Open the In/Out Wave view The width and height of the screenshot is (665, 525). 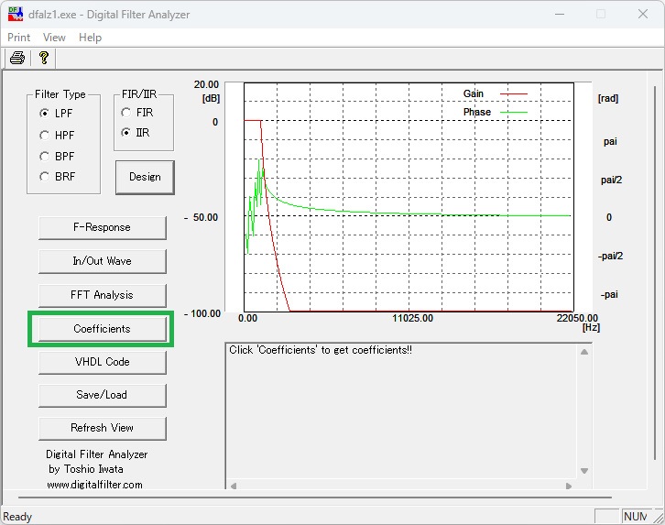pos(102,261)
